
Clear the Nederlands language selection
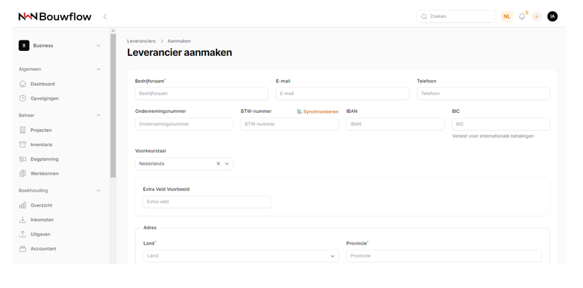point(218,164)
